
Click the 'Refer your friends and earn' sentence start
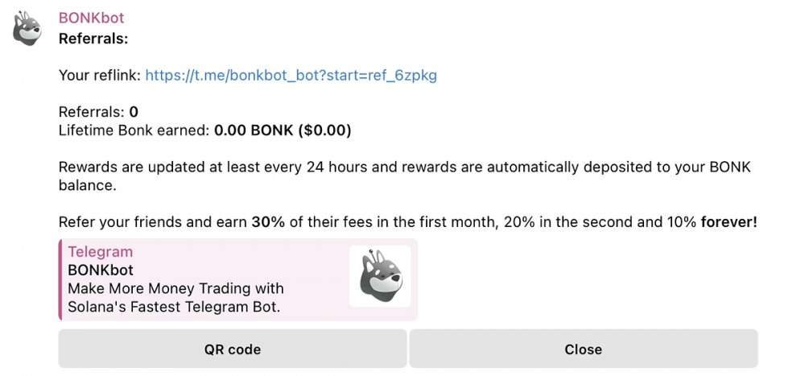[153, 222]
